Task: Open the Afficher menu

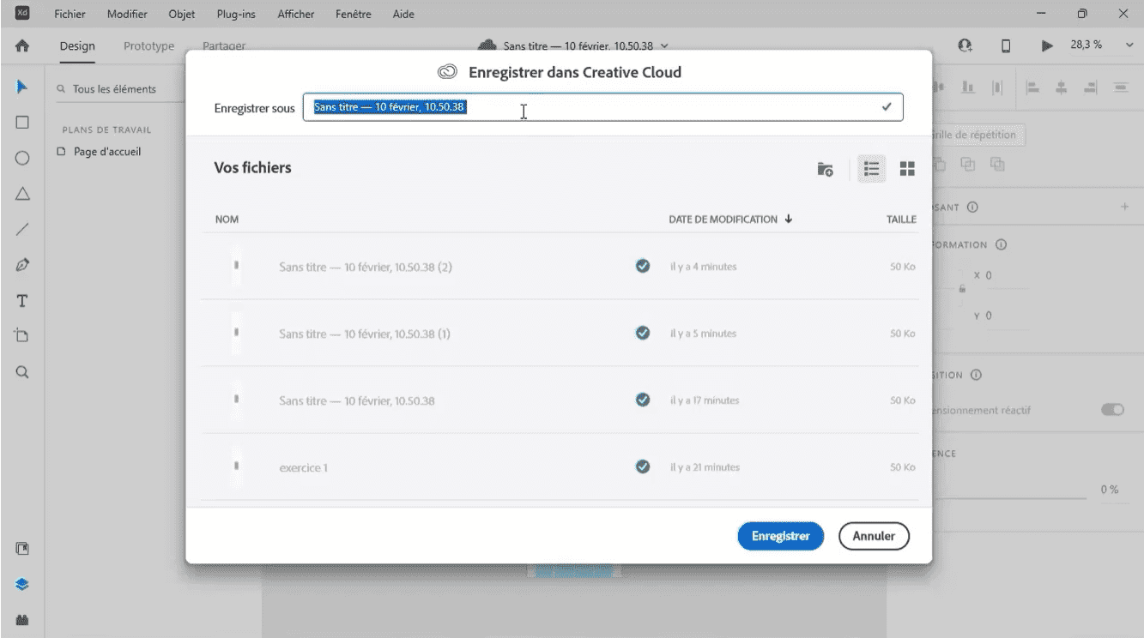Action: tap(296, 14)
